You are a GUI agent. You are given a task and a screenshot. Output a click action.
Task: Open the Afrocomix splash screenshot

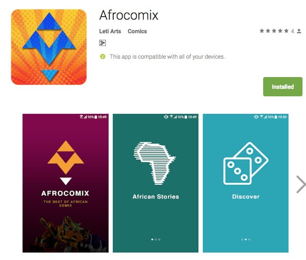(66, 183)
